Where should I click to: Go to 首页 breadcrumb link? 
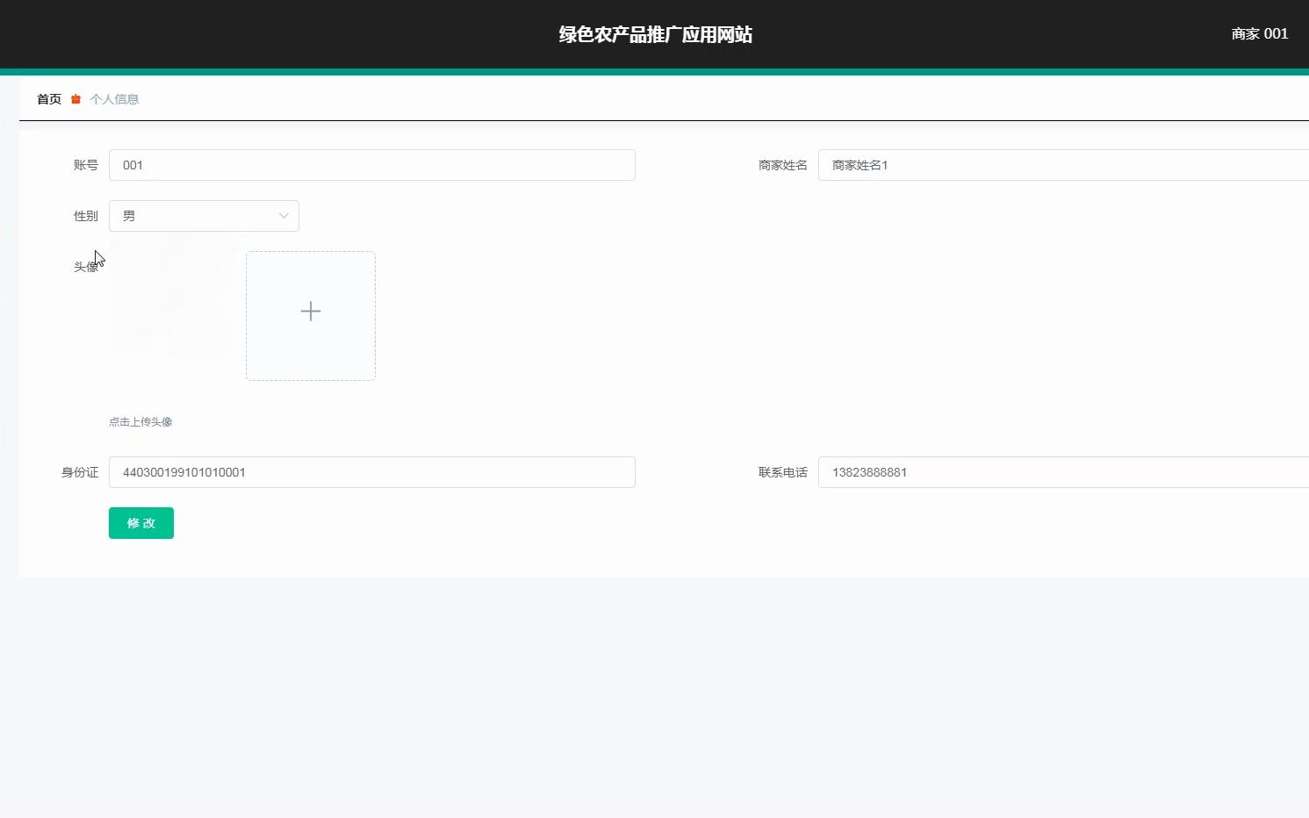click(49, 99)
